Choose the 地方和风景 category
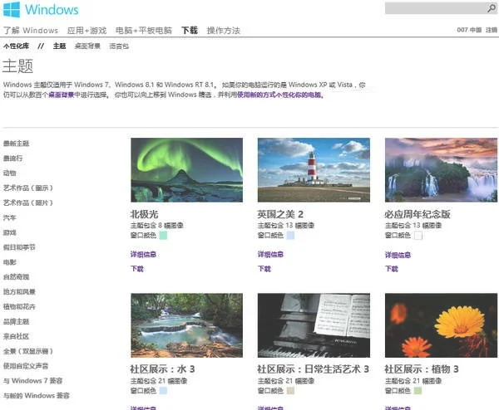 click(x=19, y=291)
